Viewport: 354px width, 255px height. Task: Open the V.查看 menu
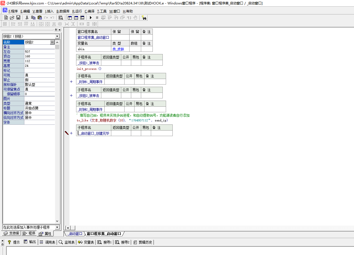point(38,11)
